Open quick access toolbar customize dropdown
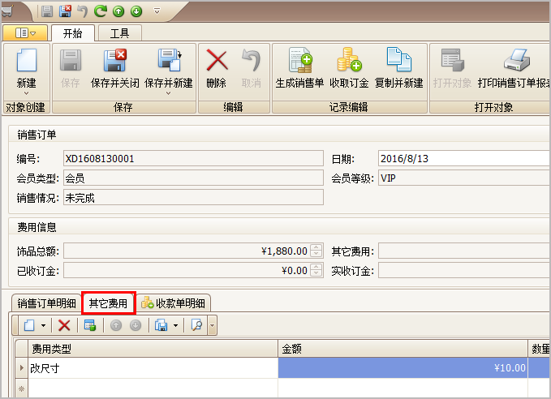This screenshot has height=399, width=551. point(157,11)
